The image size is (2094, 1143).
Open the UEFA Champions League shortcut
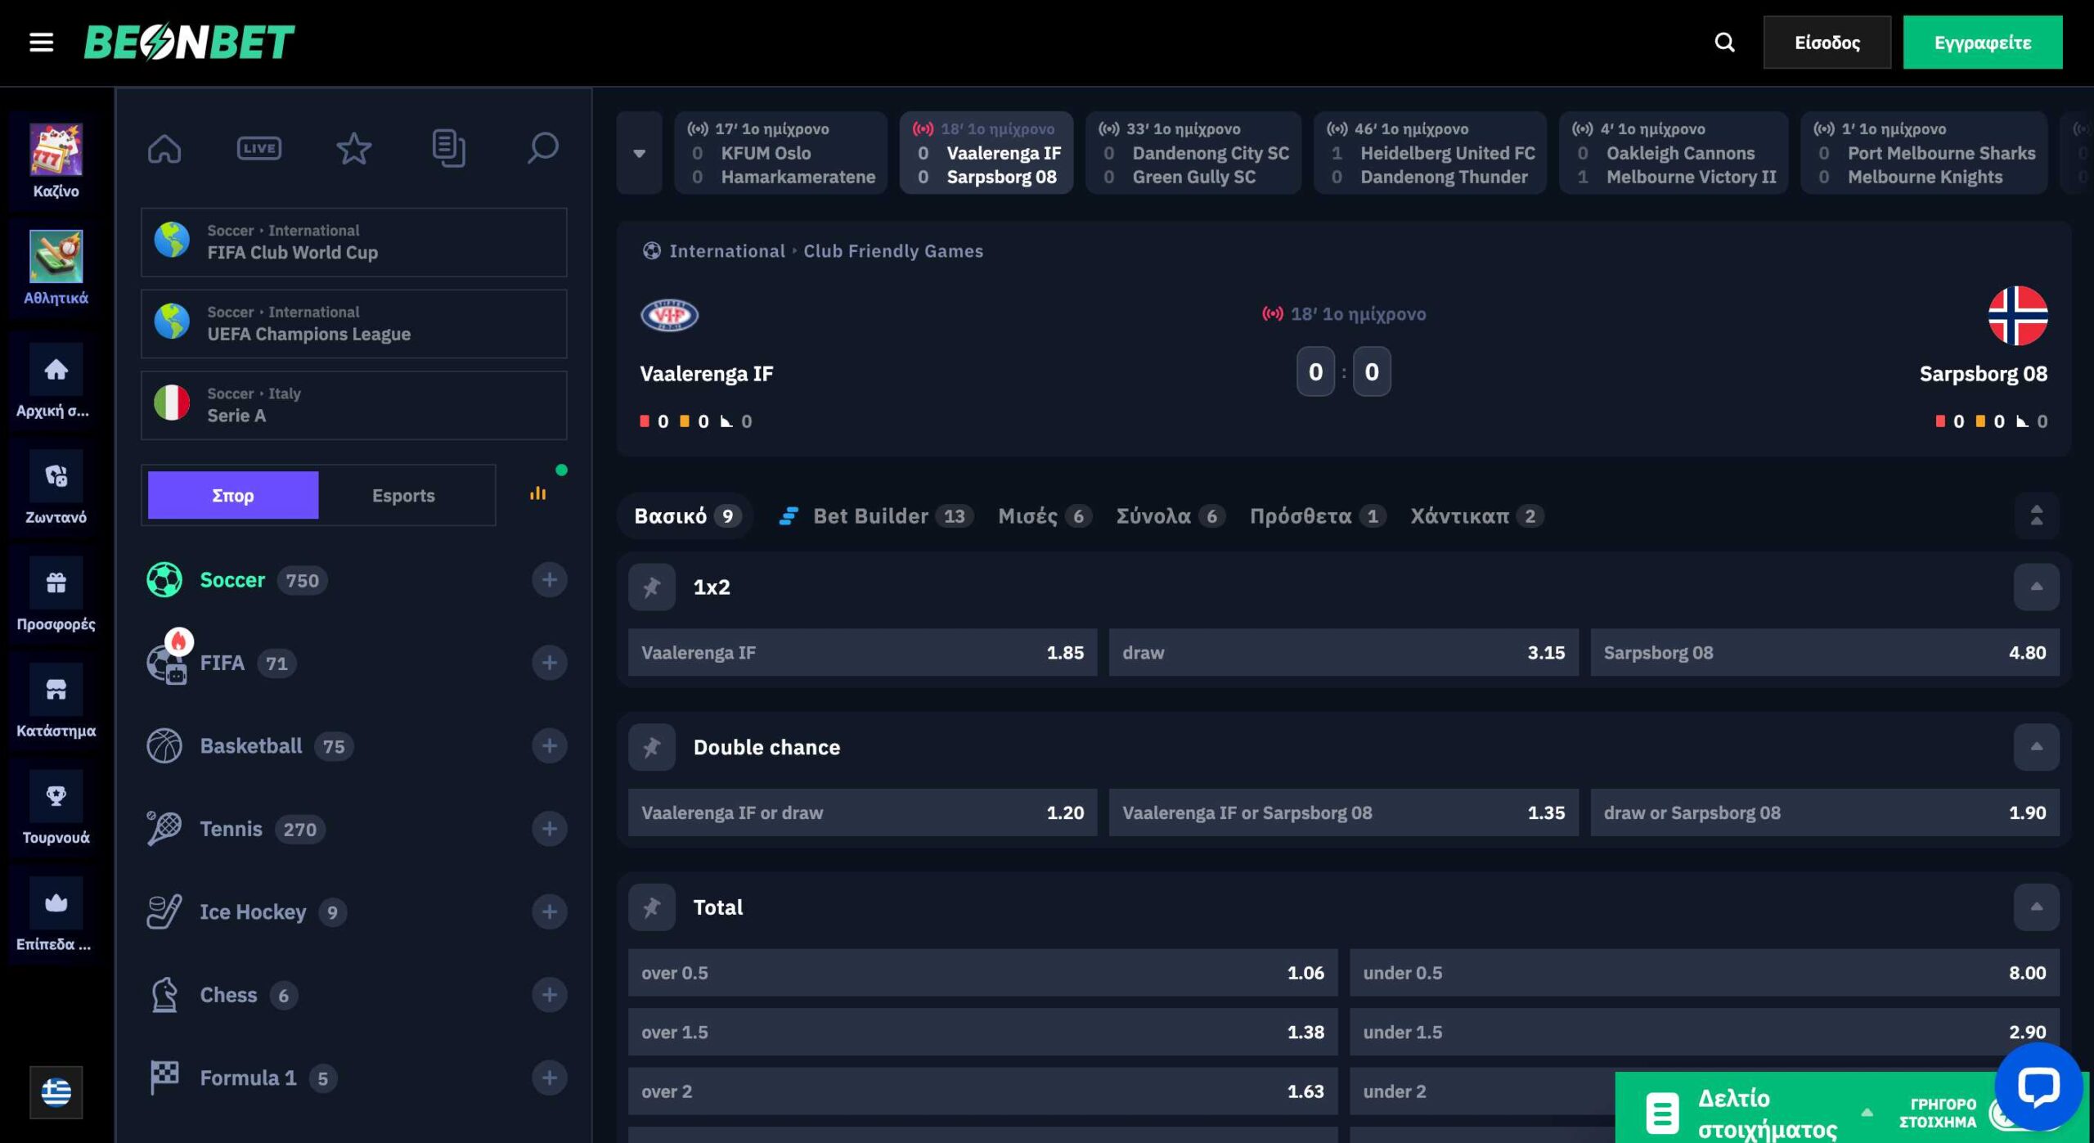(353, 324)
